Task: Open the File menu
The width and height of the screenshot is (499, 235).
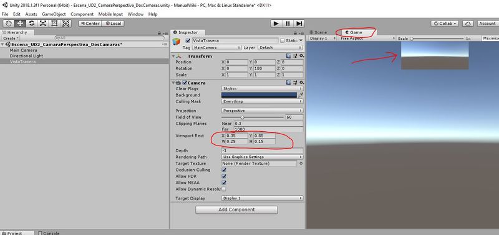Action: 5,14
